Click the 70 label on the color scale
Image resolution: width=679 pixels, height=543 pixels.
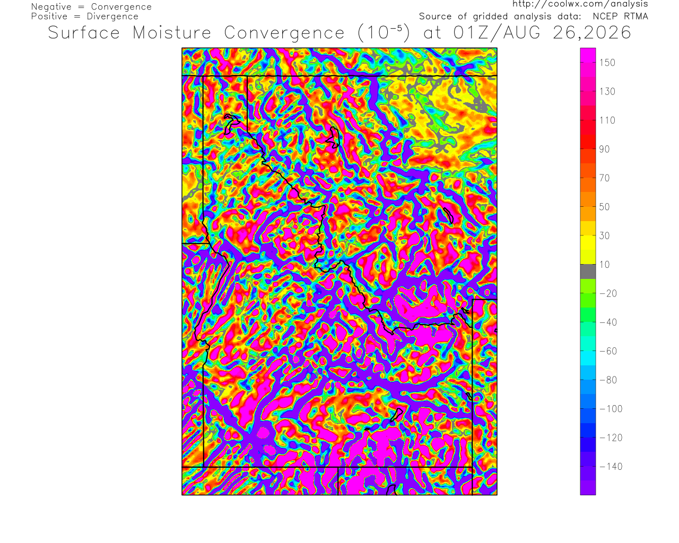605,178
